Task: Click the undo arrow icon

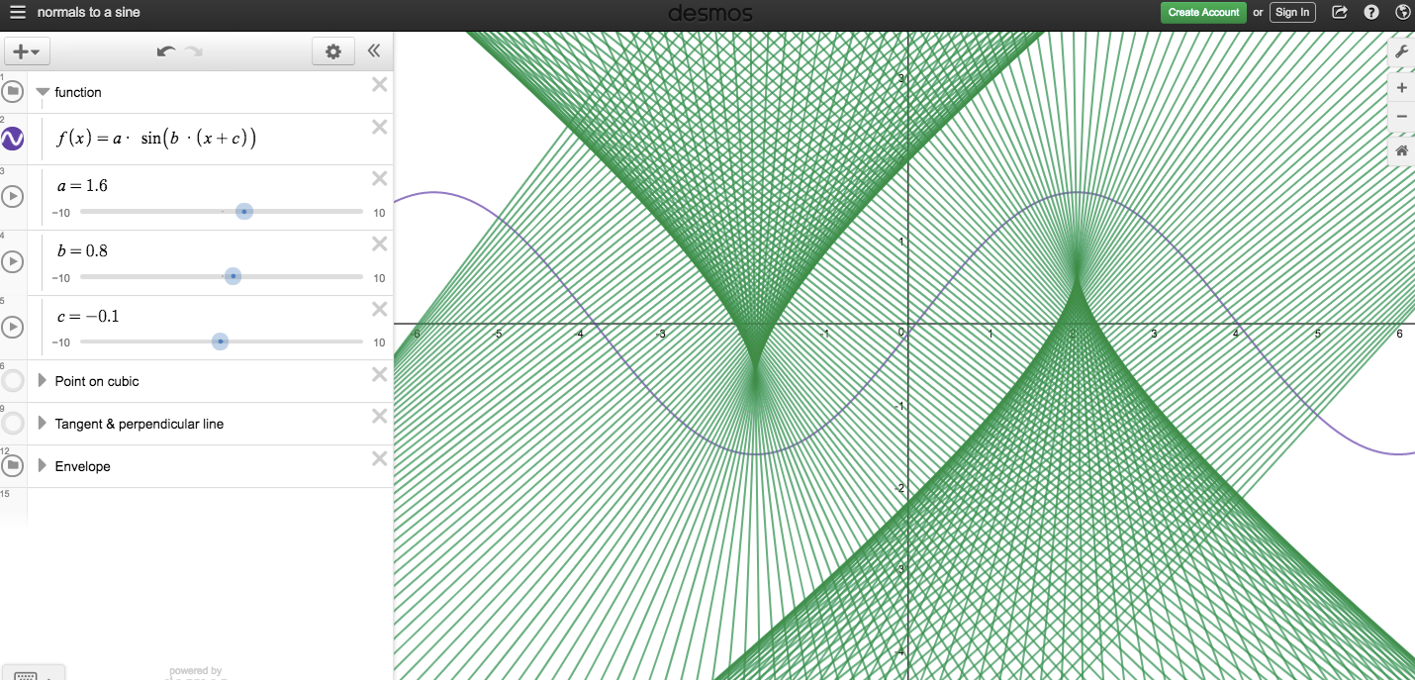Action: point(166,51)
